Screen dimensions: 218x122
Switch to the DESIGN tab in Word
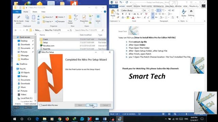(x=137, y=6)
